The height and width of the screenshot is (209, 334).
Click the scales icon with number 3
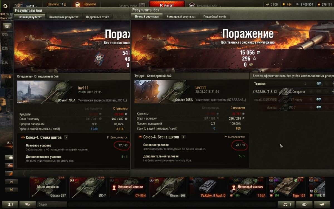tap(287, 205)
